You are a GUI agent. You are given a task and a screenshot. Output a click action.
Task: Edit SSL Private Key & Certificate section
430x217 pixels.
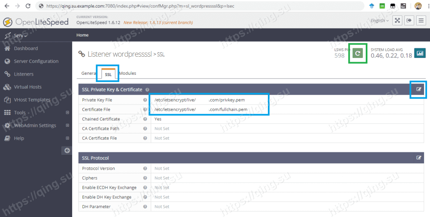[x=419, y=89]
